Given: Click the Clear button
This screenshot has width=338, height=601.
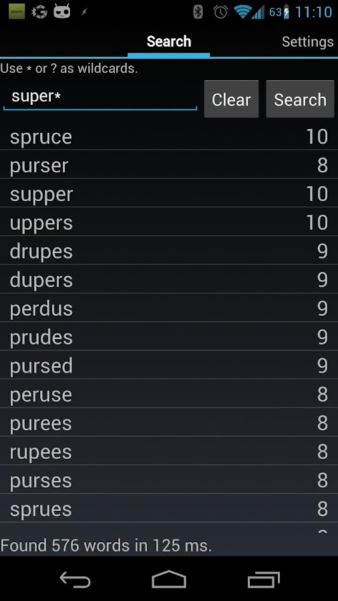Looking at the screenshot, I should pyautogui.click(x=231, y=99).
